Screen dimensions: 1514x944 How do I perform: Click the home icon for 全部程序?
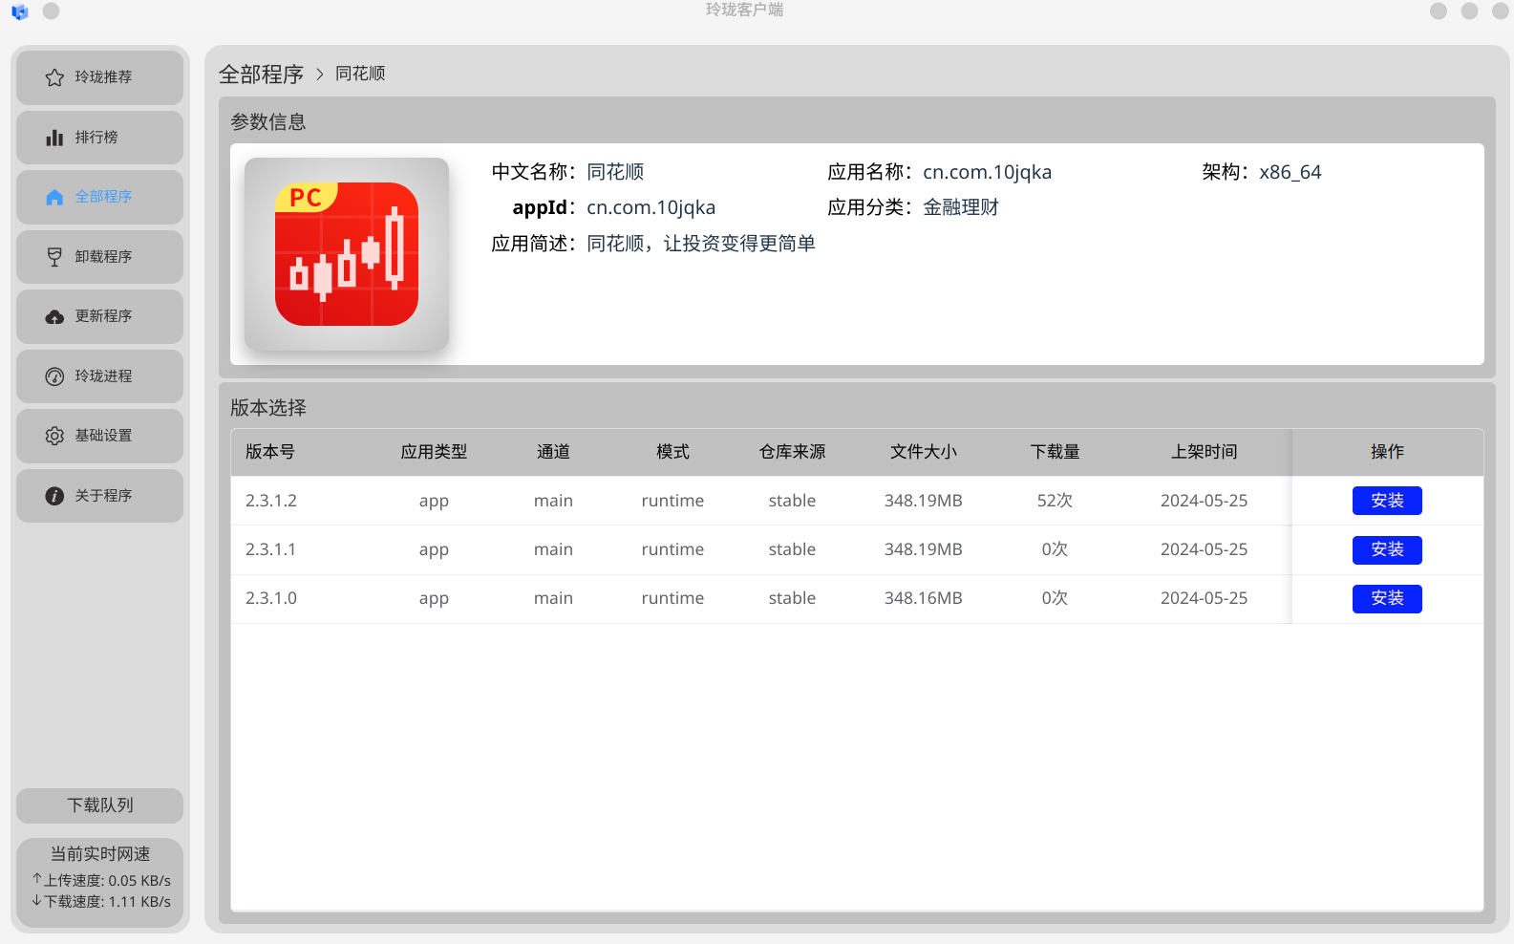54,197
